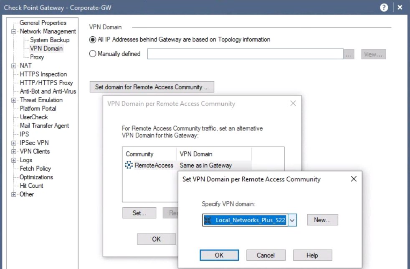410x269 pixels.
Task: Click OK in VPN Domain per Remote Access Community dialog
Action: 157,239
